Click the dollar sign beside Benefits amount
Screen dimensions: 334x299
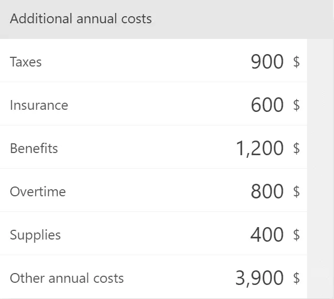[296, 148]
